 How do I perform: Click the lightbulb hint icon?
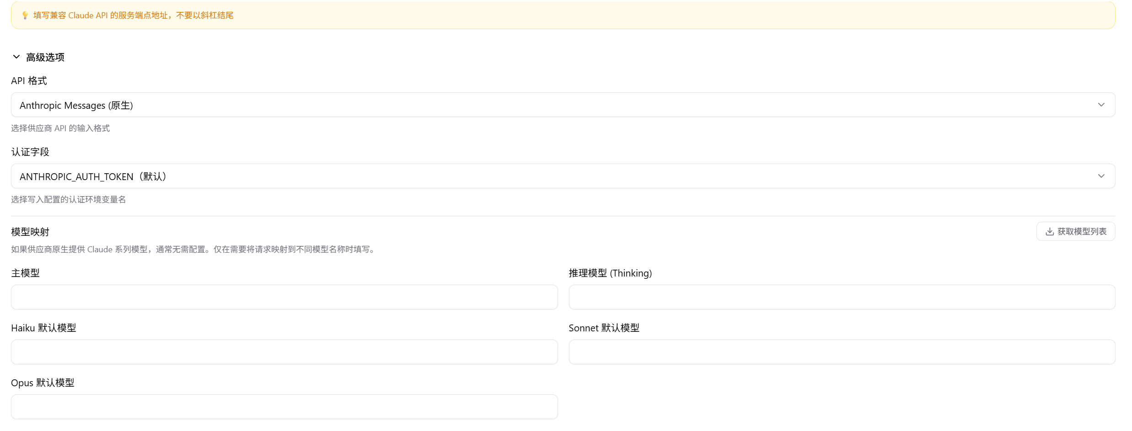click(x=25, y=16)
